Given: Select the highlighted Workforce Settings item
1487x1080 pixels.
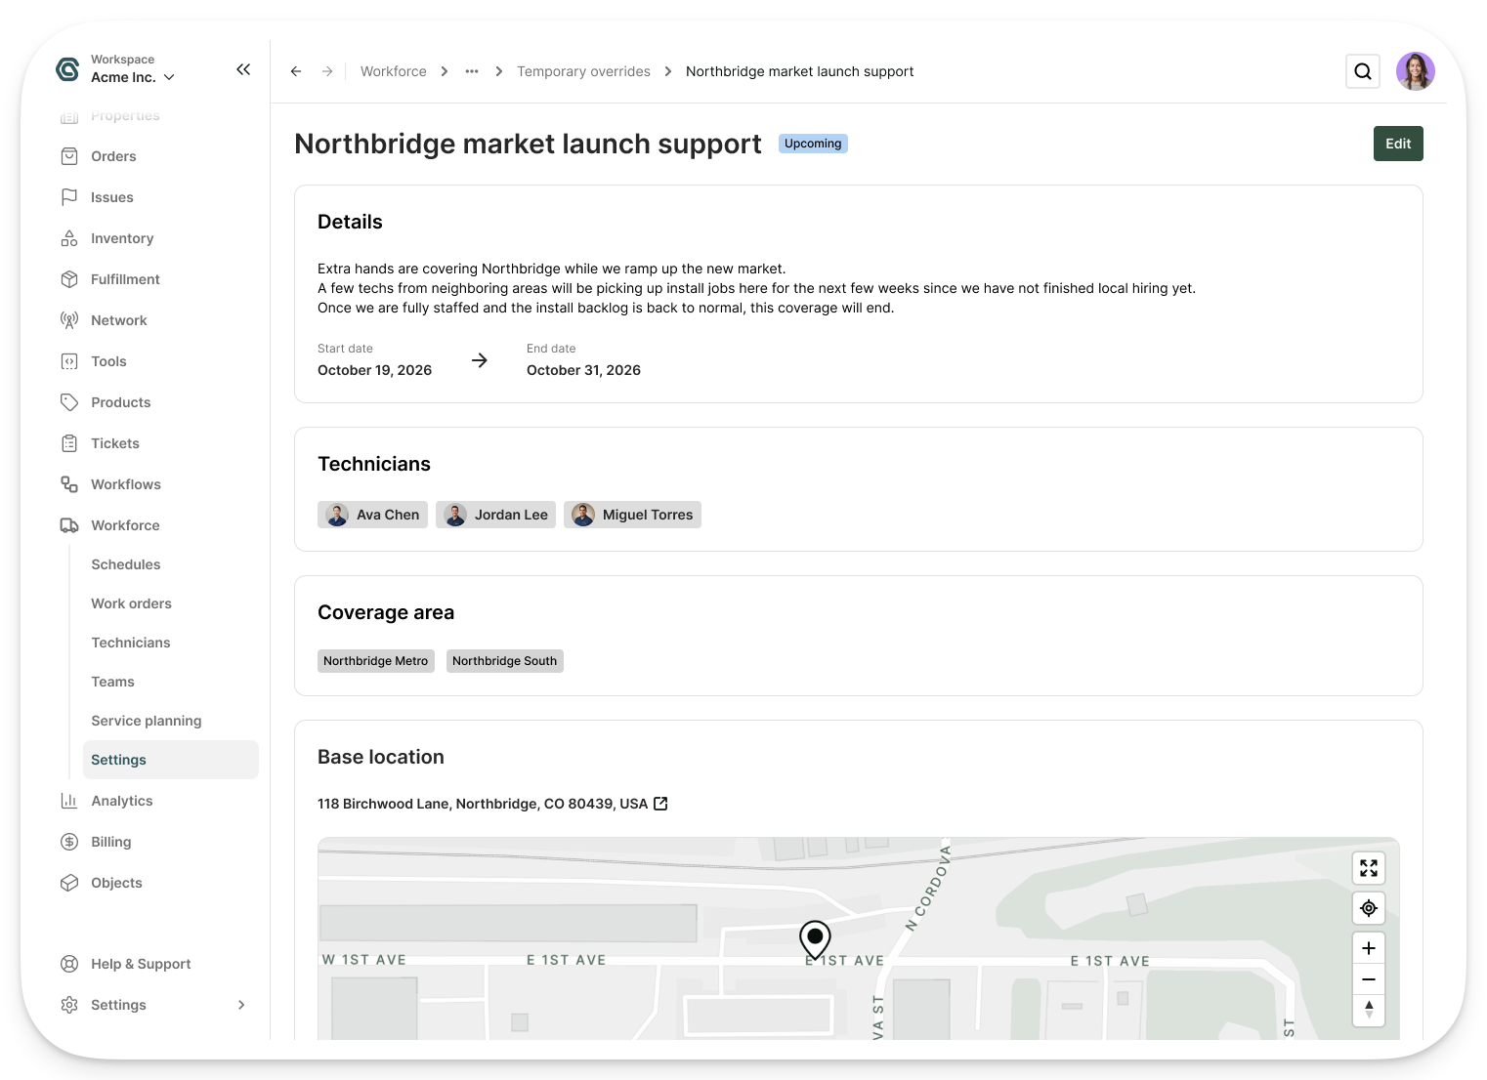Looking at the screenshot, I should pyautogui.click(x=171, y=760).
